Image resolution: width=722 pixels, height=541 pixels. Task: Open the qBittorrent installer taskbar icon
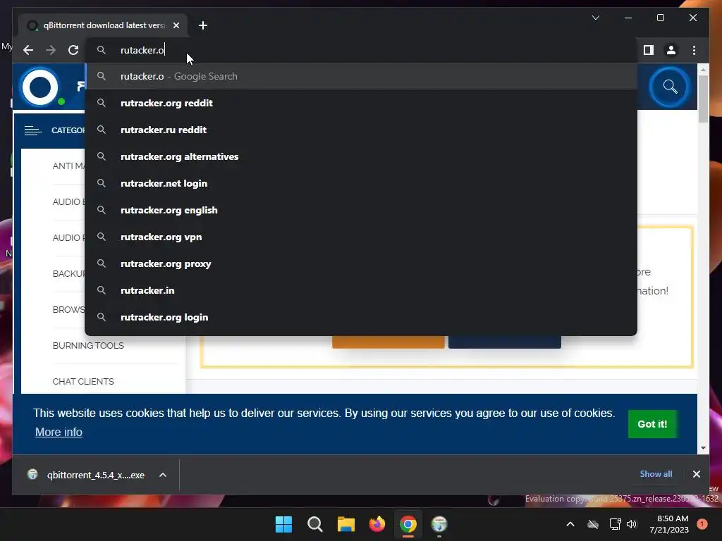(x=439, y=524)
